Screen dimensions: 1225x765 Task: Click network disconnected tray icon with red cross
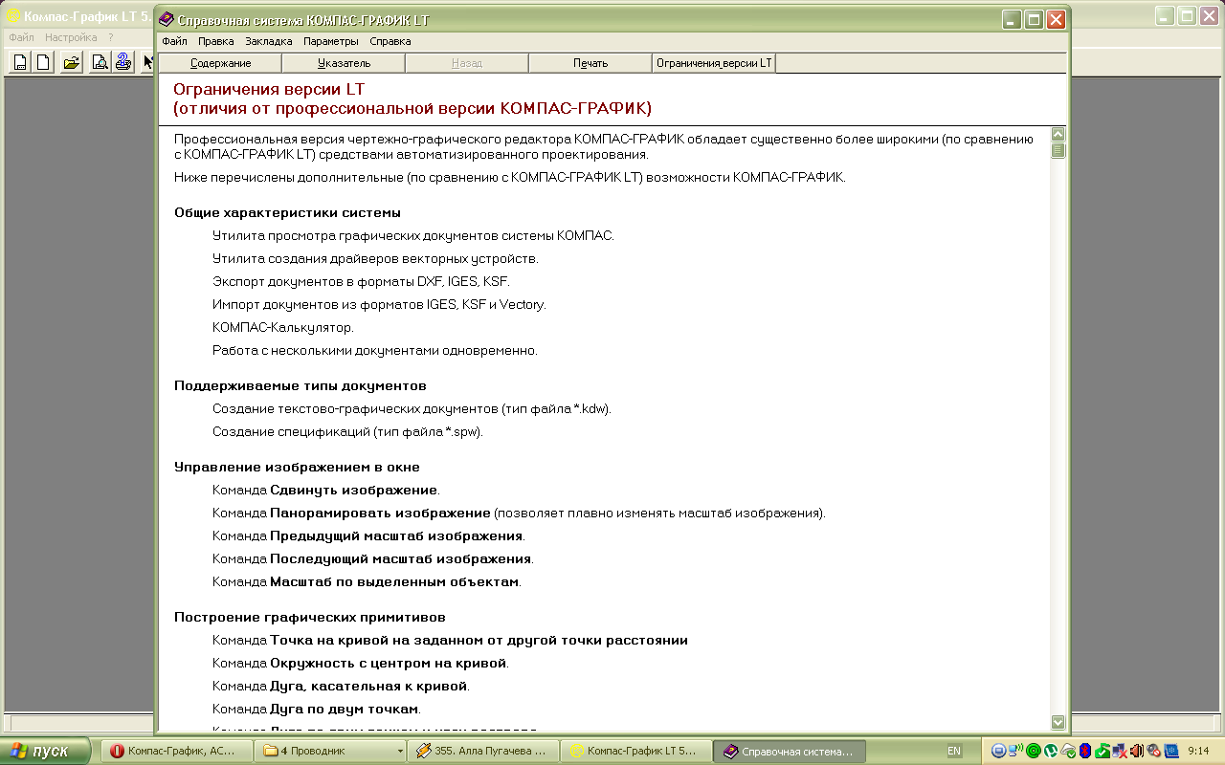(x=1120, y=751)
